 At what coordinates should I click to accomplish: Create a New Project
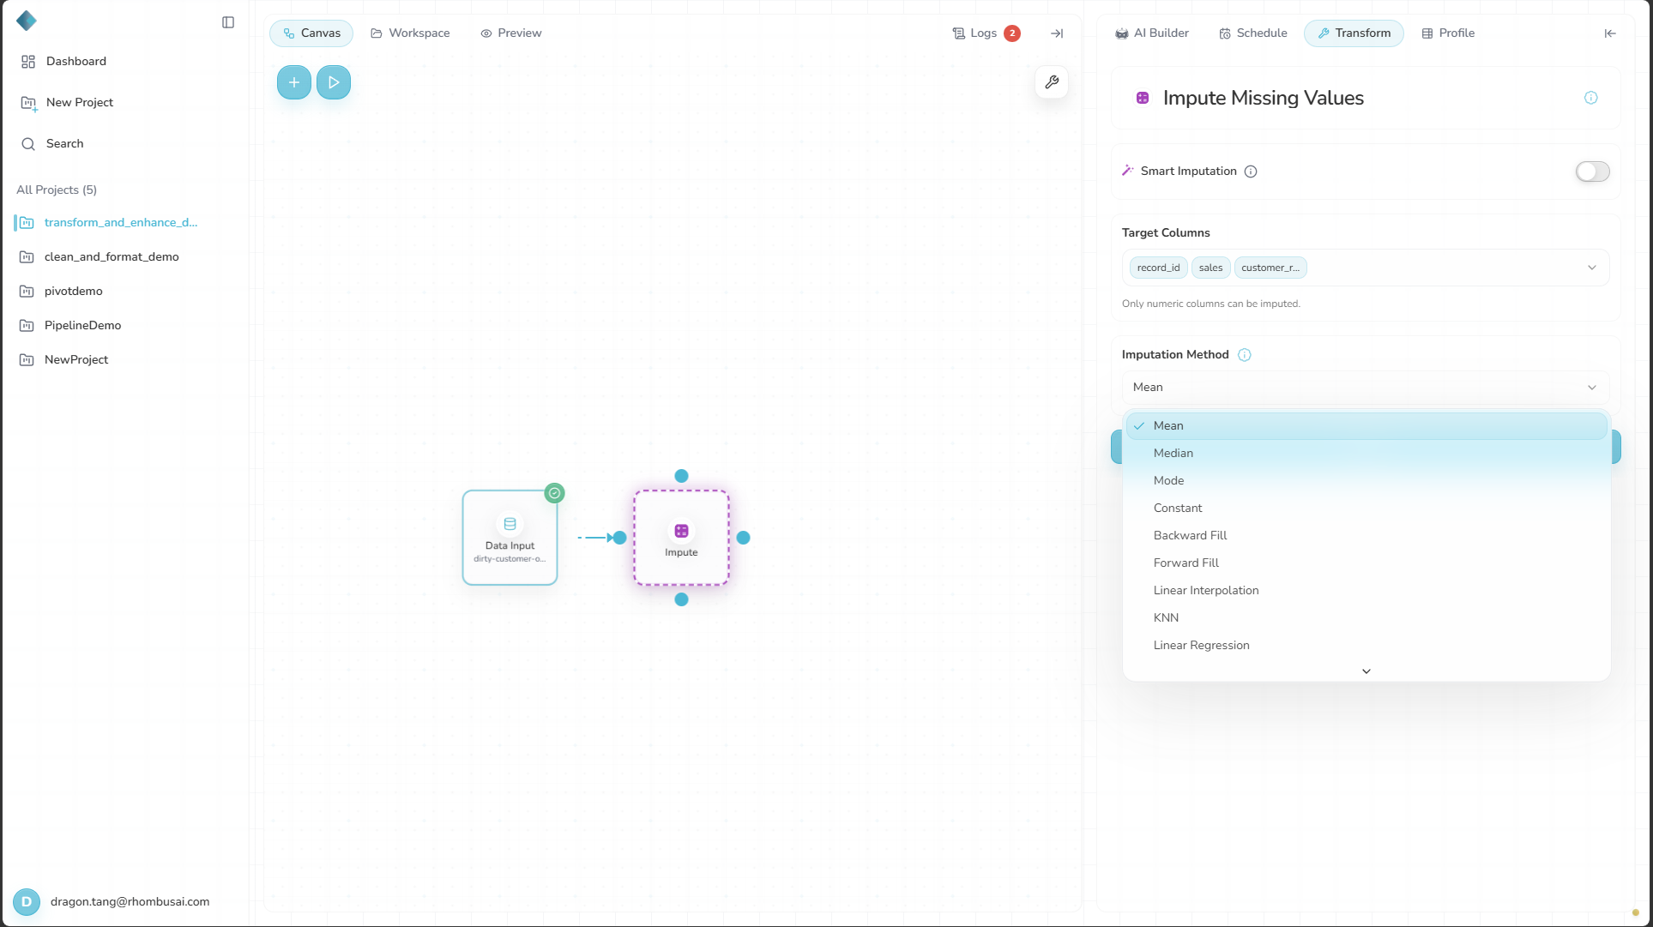click(67, 103)
